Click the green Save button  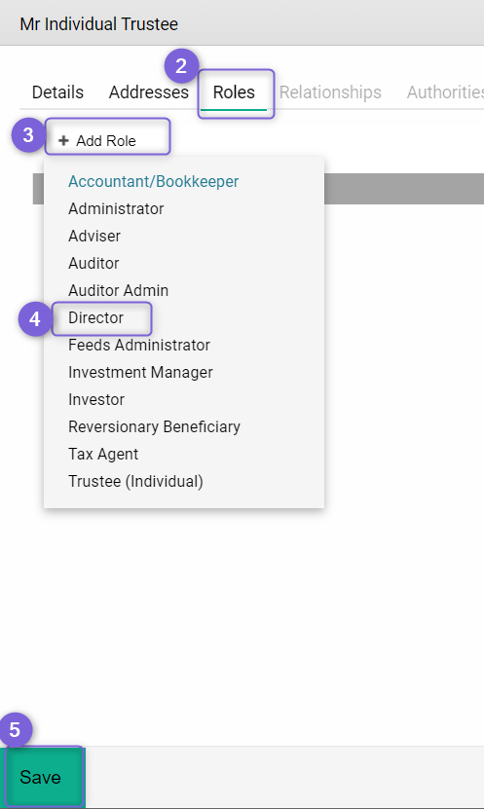[x=42, y=777]
